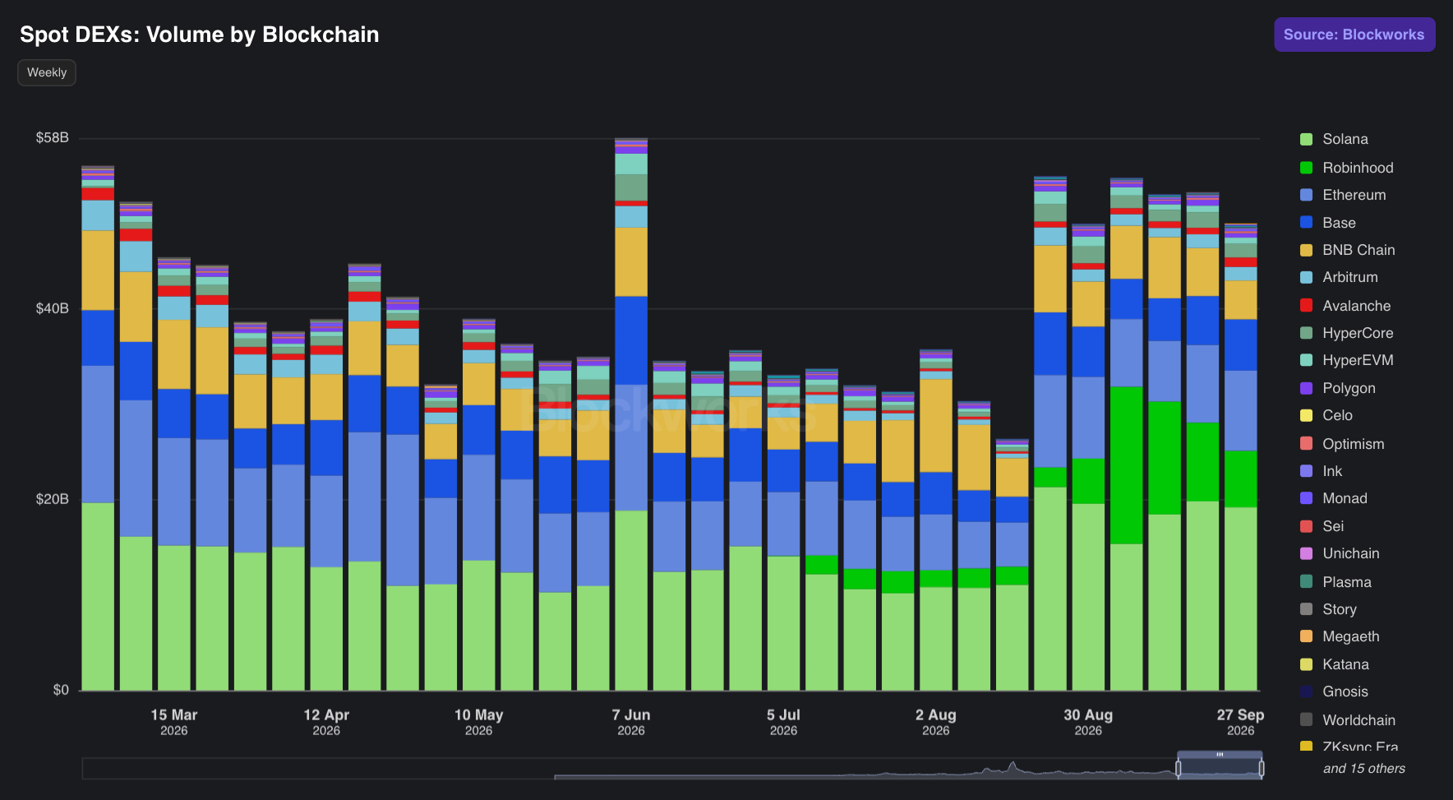Click the bright green Robinhood legend swatch

click(1306, 168)
